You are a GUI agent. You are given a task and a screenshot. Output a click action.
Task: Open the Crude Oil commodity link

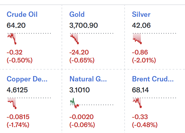tap(22, 14)
